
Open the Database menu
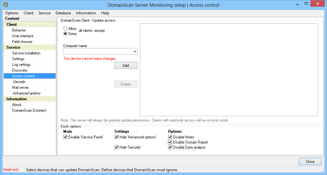coord(63,13)
